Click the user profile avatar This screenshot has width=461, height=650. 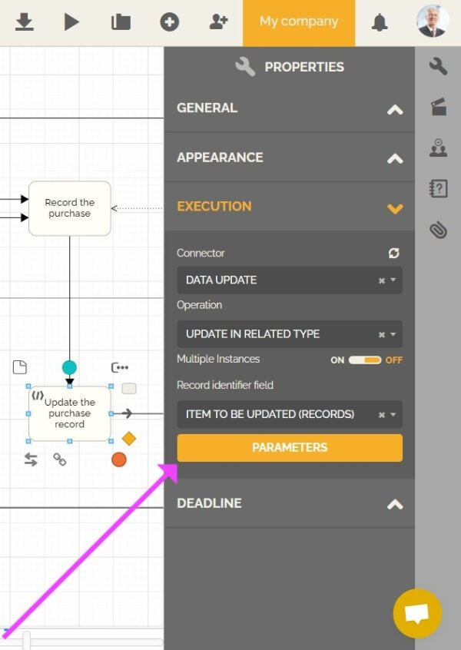pos(433,22)
